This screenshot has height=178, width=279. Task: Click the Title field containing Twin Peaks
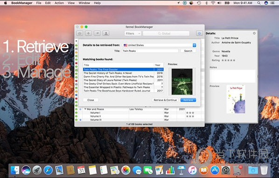pos(150,51)
